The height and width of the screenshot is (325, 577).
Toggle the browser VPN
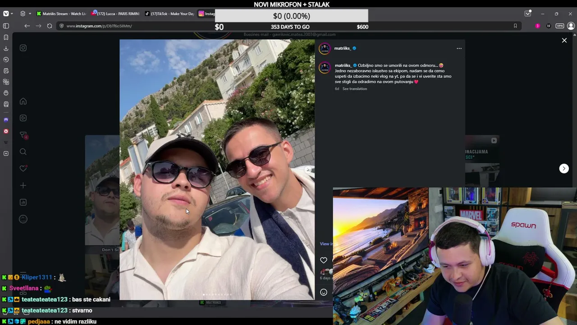click(x=560, y=26)
